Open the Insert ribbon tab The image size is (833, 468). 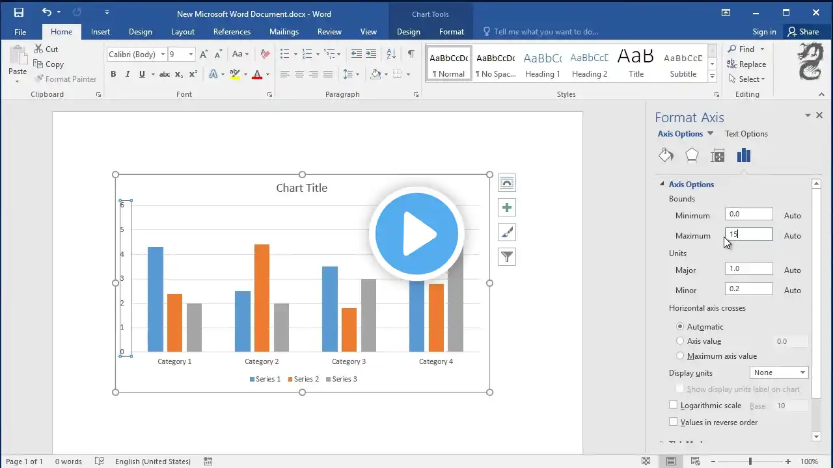click(100, 32)
